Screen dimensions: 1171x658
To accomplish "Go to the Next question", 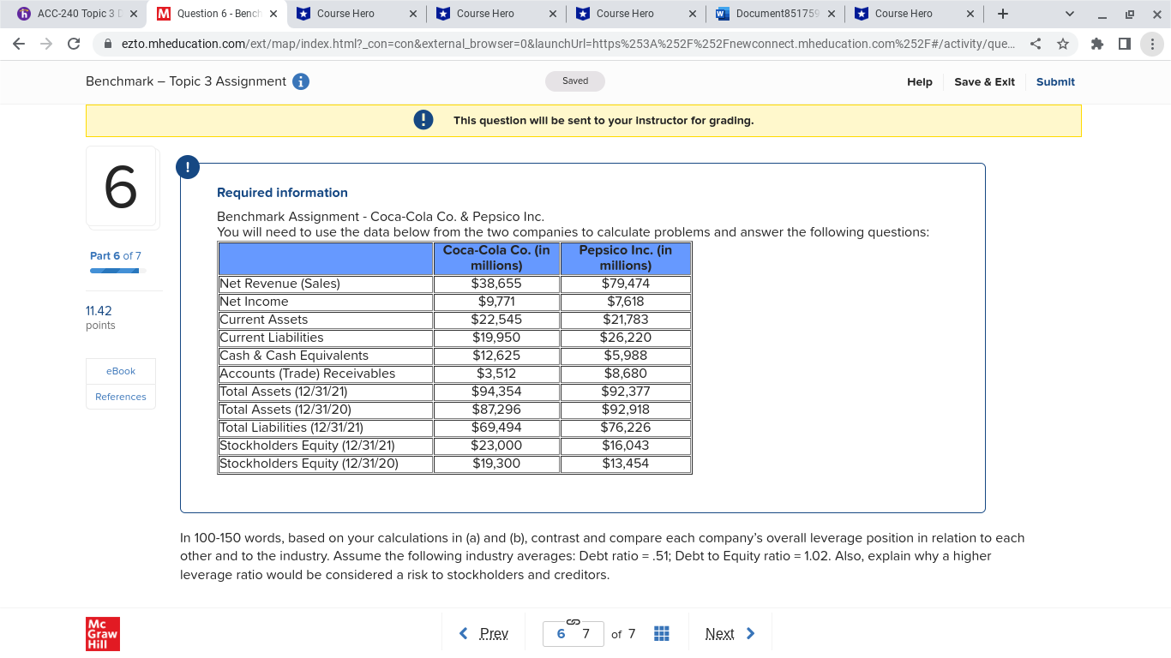I will click(730, 634).
